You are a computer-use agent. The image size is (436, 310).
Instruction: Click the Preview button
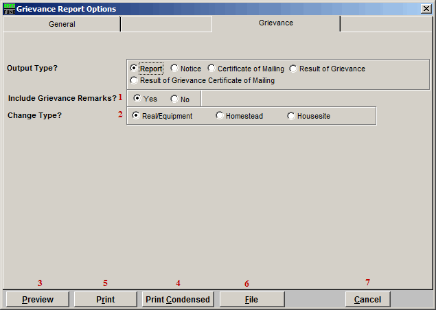tap(38, 300)
